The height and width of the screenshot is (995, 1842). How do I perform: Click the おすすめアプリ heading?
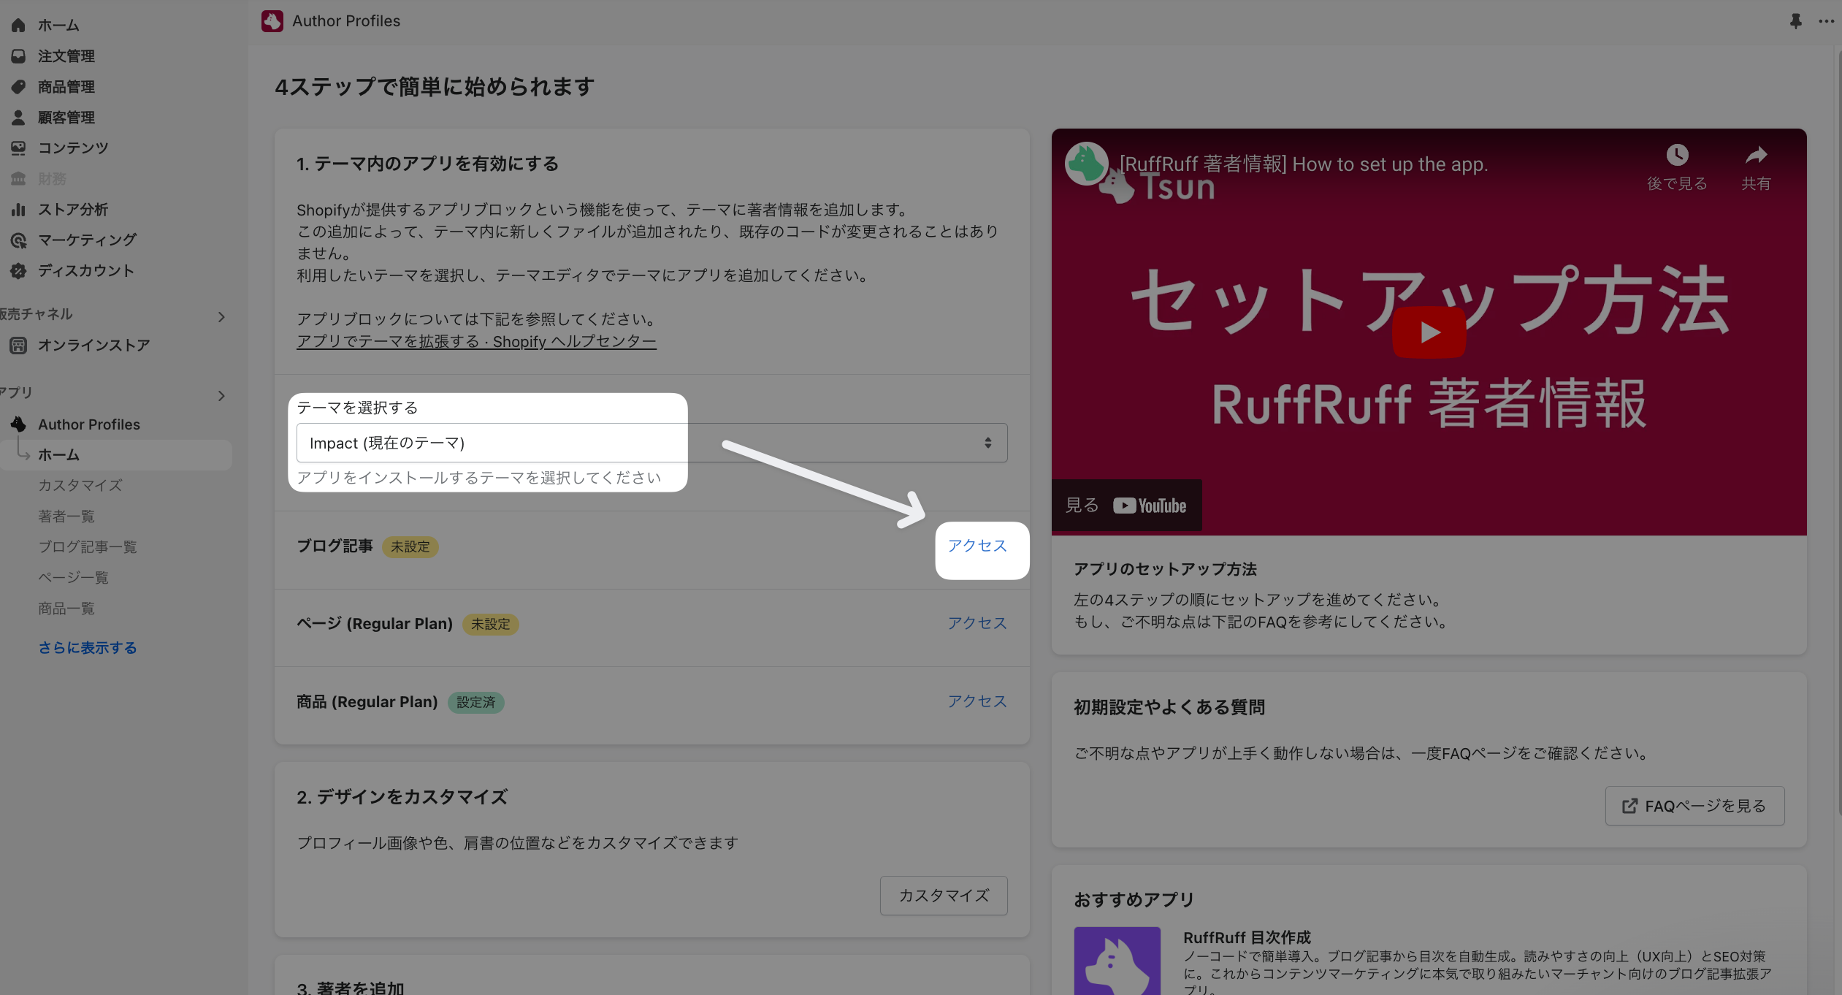click(1134, 900)
